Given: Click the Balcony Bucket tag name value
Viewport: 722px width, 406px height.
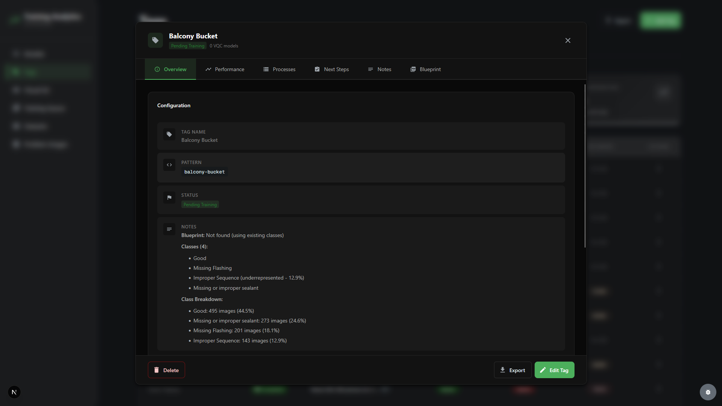Looking at the screenshot, I should click(199, 140).
